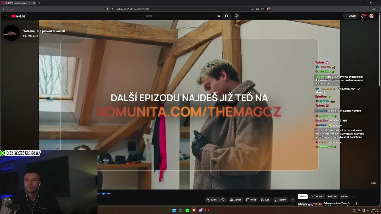
Task: Click the Brave Shields lion icon
Action: (x=268, y=9)
